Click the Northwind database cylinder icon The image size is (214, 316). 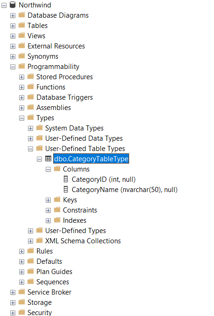13,5
